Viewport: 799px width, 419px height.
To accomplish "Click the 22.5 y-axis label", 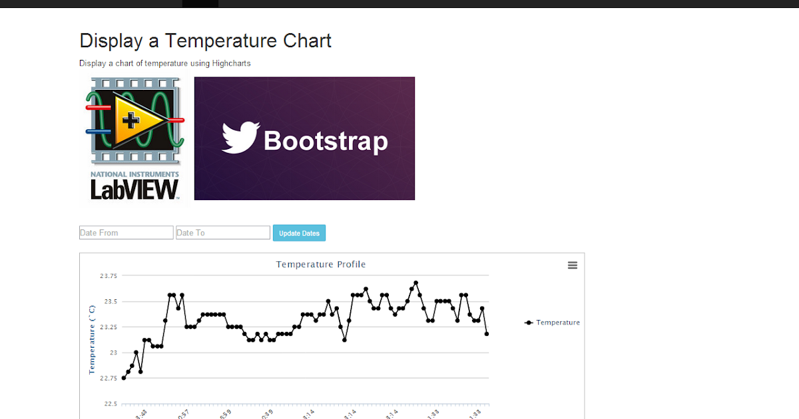I will 110,404.
